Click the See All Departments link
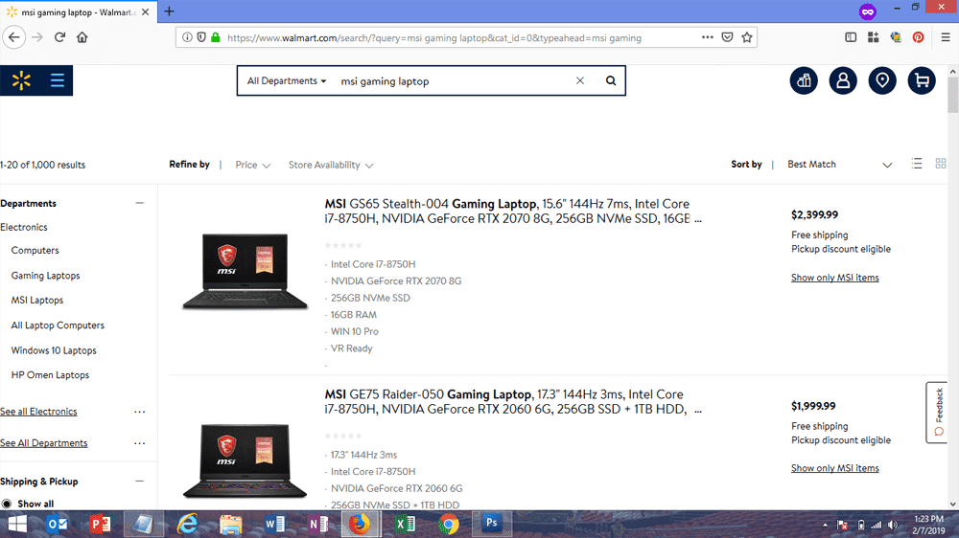The height and width of the screenshot is (538, 959). pos(43,442)
